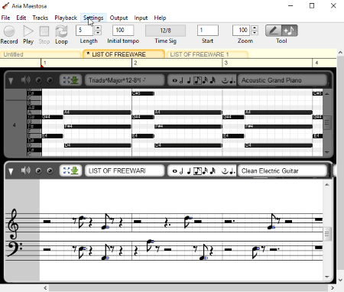Open the 12/8 Time Sig selector
Viewport: 344px width, 292px height.
point(165,31)
